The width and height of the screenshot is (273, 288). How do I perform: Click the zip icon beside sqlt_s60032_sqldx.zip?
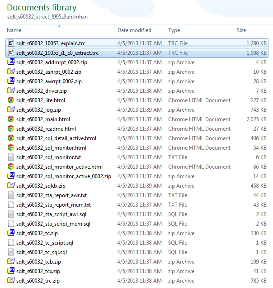[11, 186]
